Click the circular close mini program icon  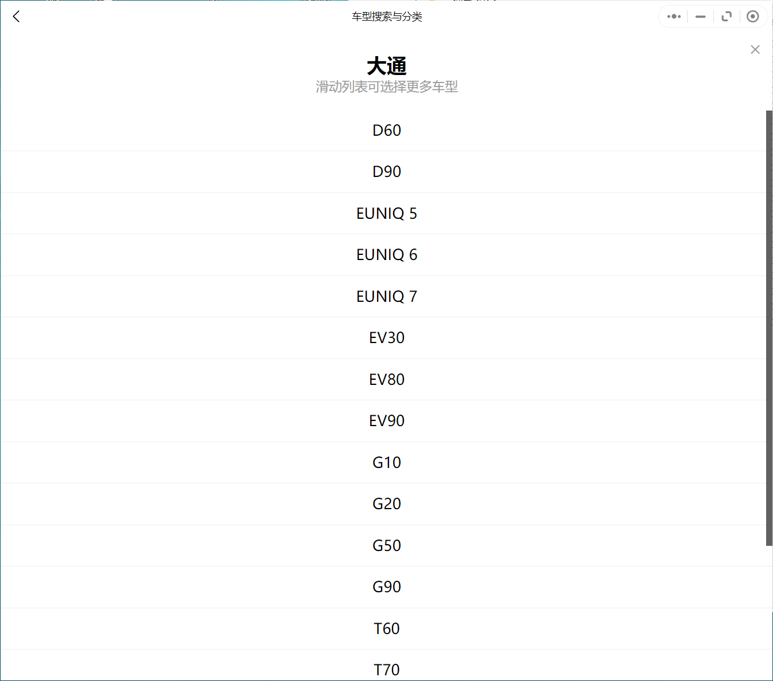coord(753,17)
